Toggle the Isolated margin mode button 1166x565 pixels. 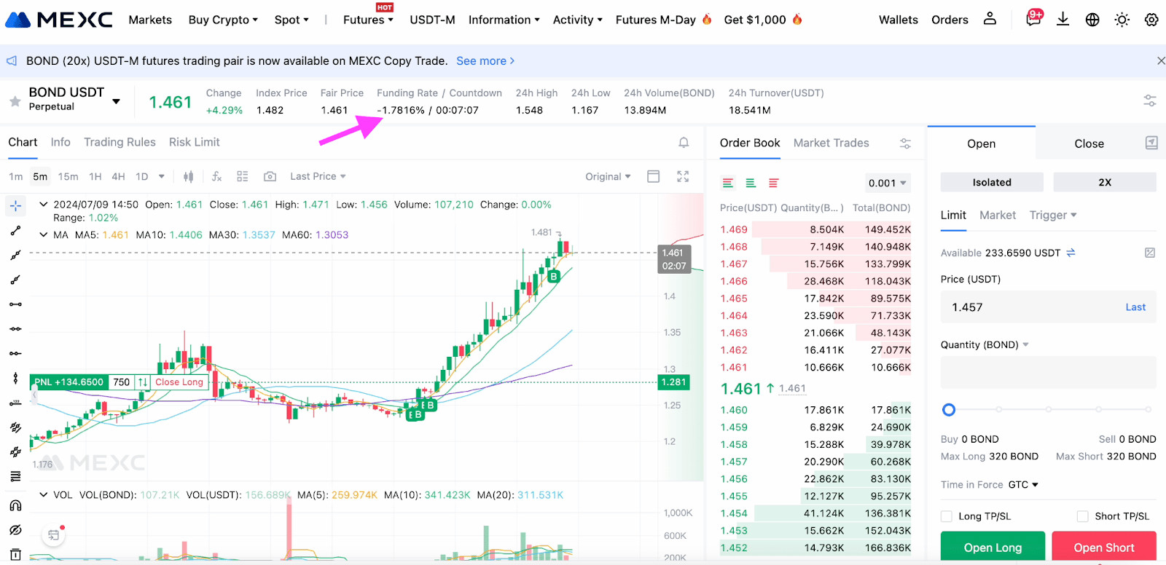click(x=992, y=182)
